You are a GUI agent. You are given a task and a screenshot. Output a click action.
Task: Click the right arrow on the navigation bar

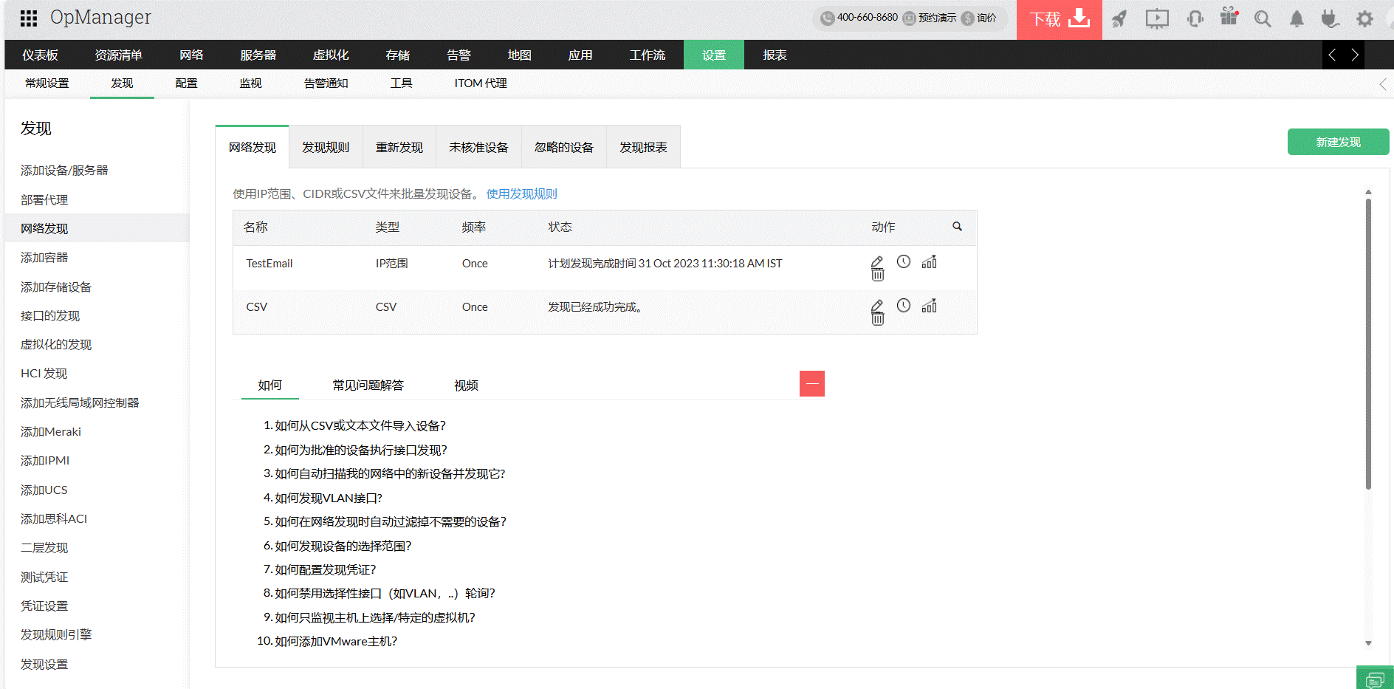tap(1354, 55)
